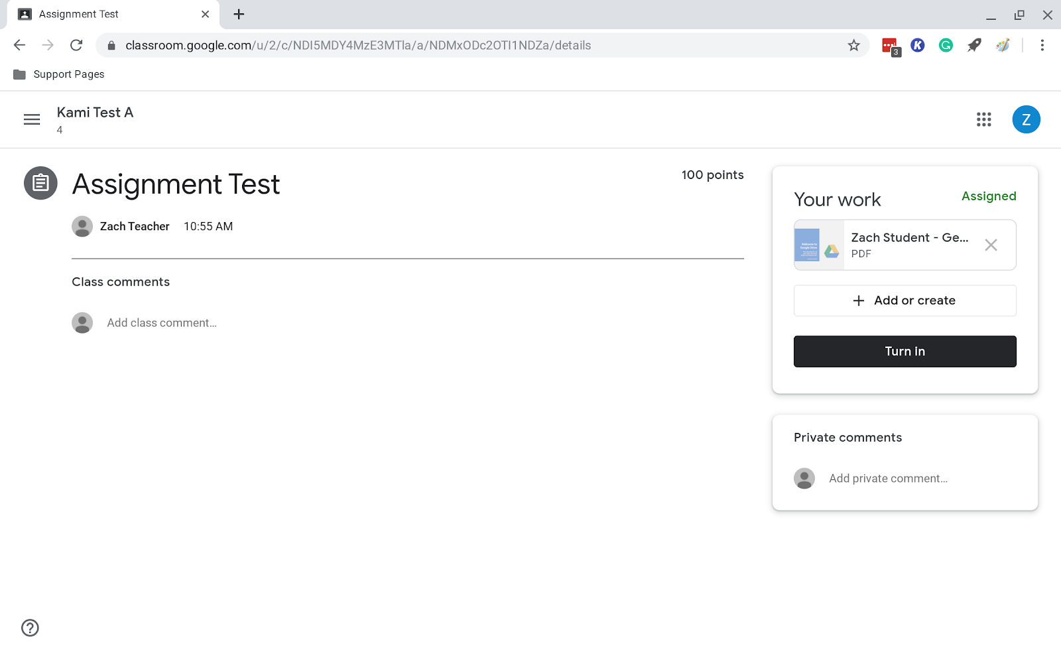Image resolution: width=1061 pixels, height=657 pixels.
Task: Remove the Zach Student PDF attachment
Action: click(x=991, y=245)
